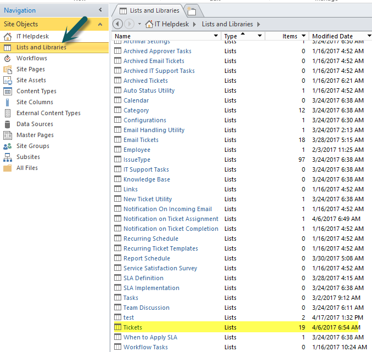Screen dimensions: 372x352
Task: Click the Forward navigation arrow button
Action: tap(129, 24)
